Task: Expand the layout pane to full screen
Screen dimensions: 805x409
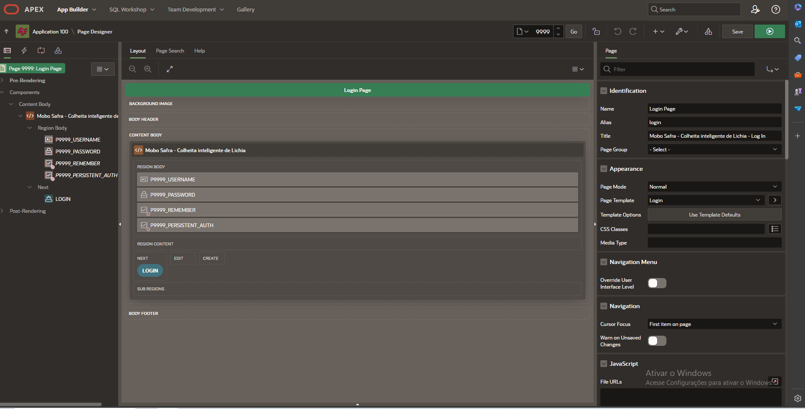Action: [169, 69]
